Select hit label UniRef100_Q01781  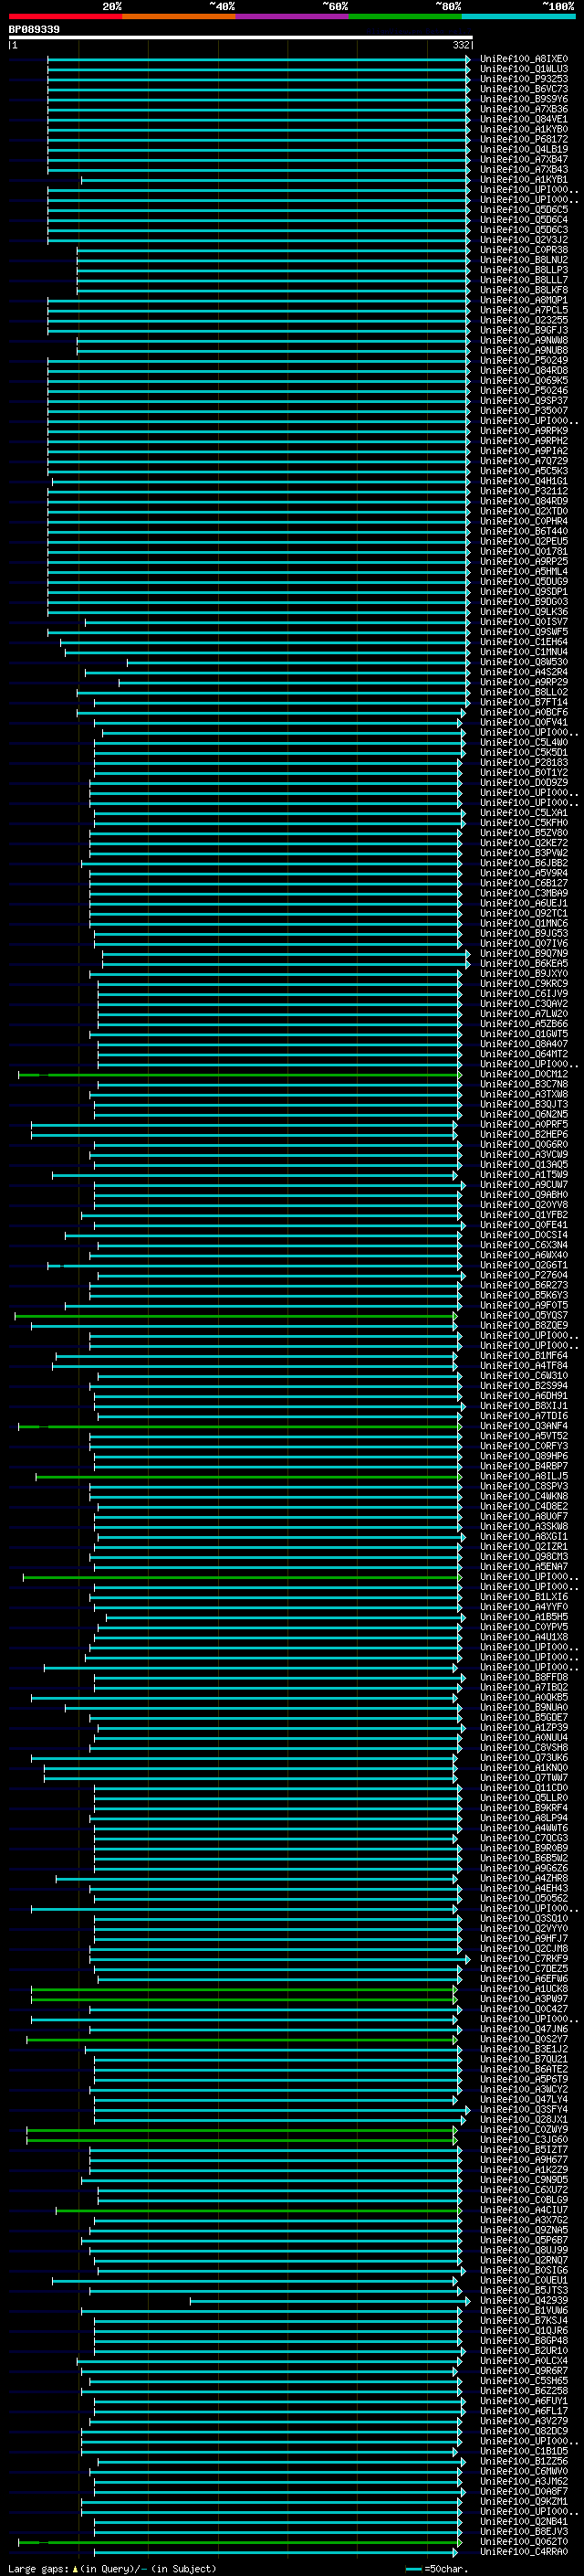click(524, 552)
